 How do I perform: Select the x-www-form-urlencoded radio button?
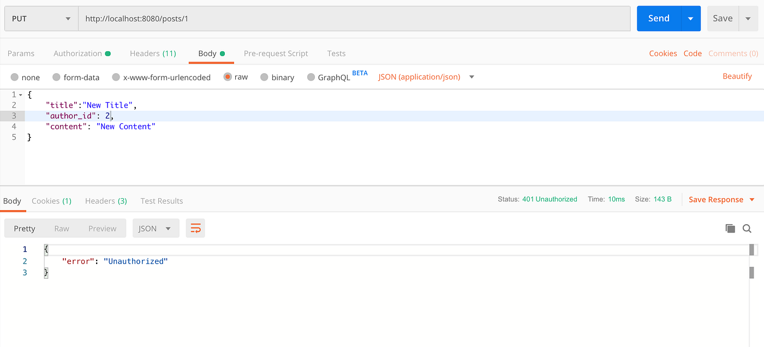(x=116, y=77)
